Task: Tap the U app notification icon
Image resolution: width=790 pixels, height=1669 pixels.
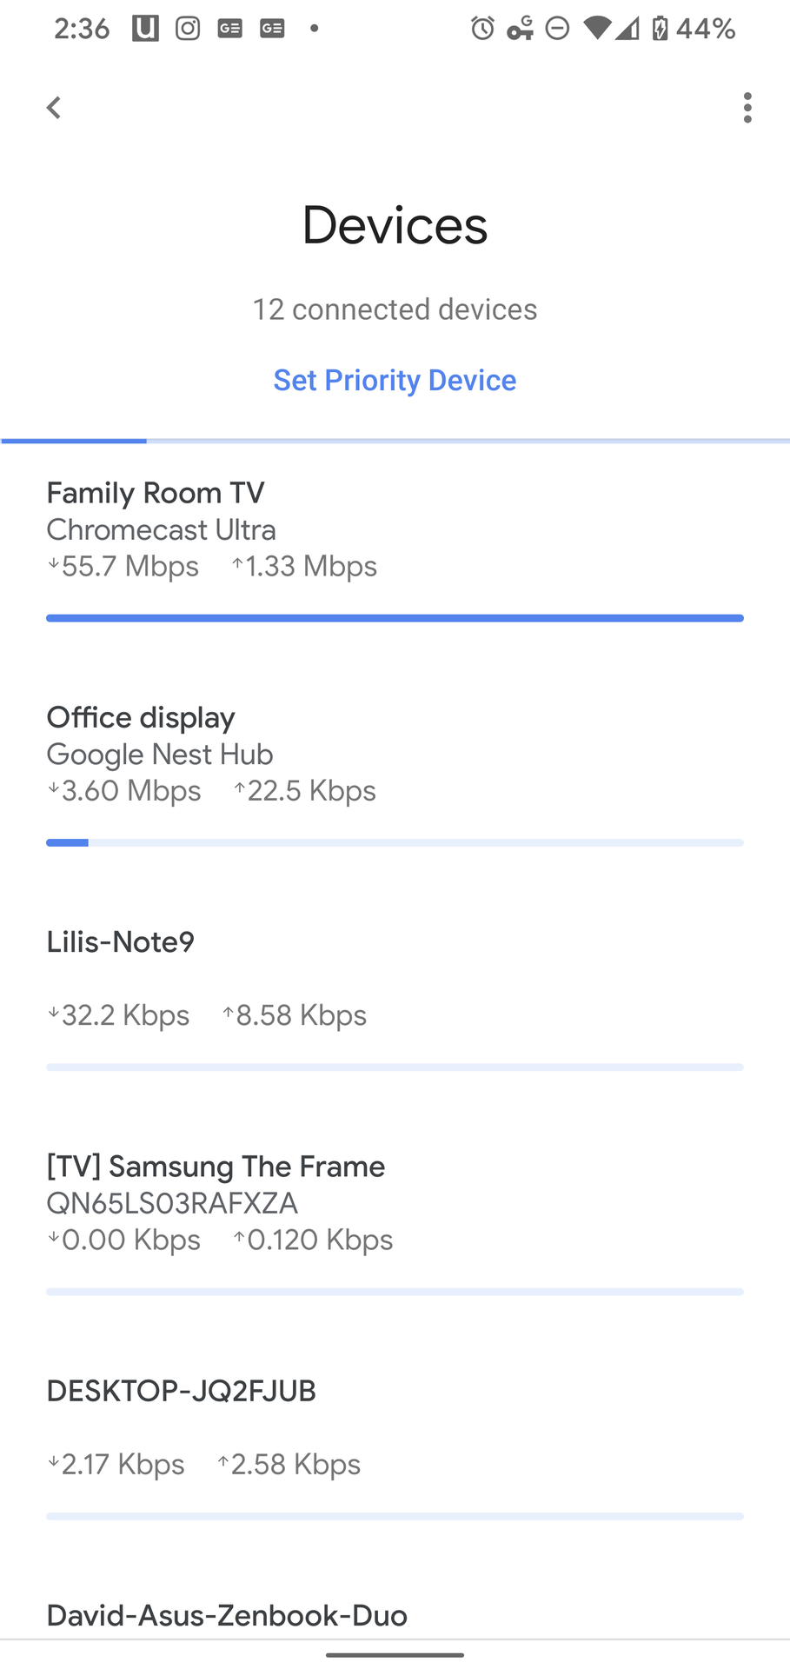Action: point(145,29)
